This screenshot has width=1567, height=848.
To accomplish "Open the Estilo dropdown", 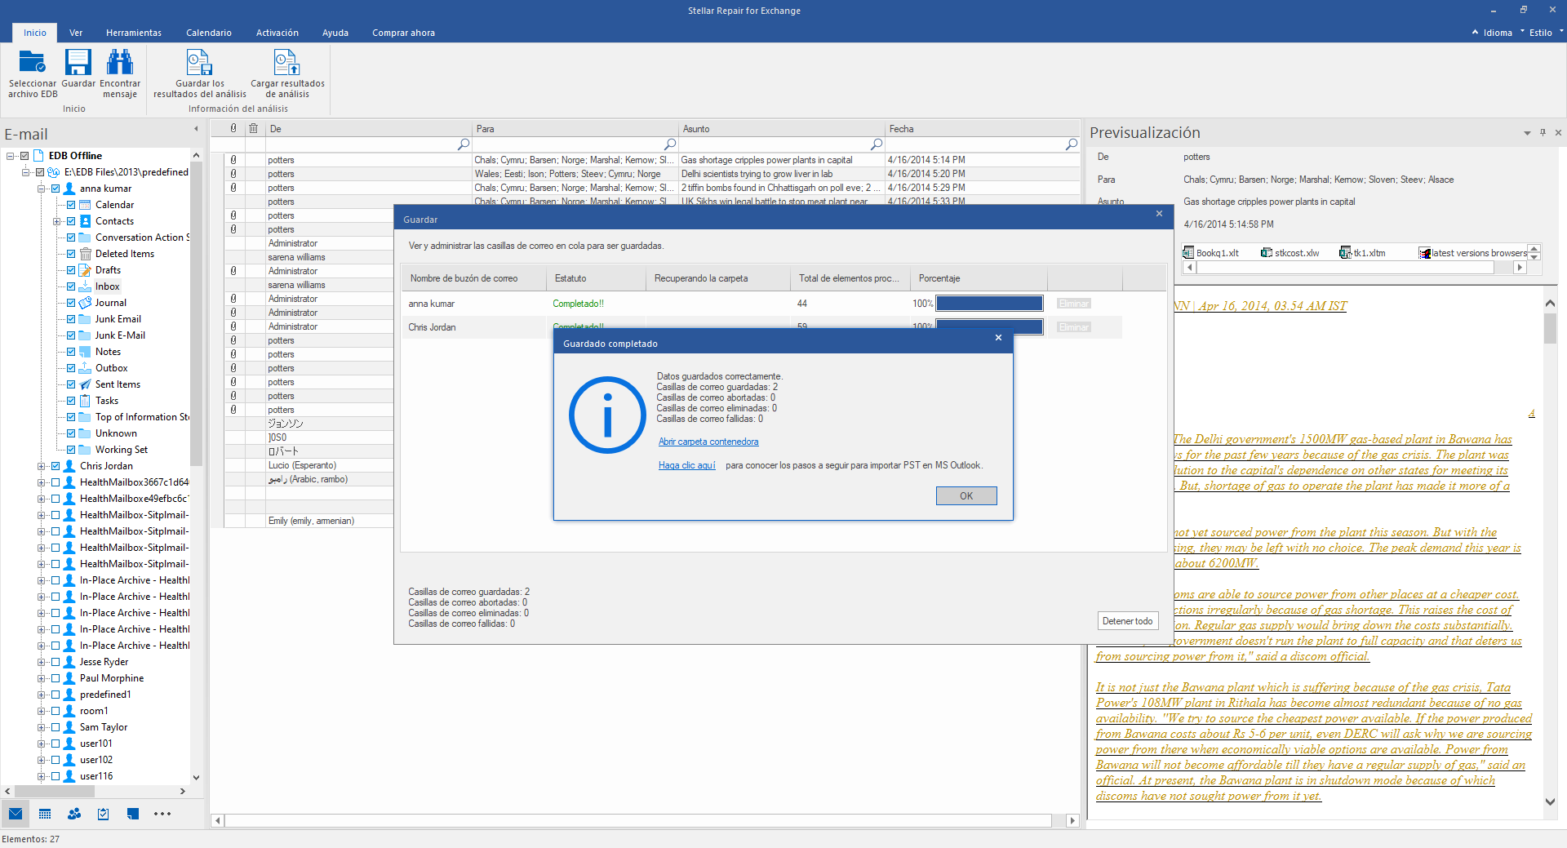I will pyautogui.click(x=1545, y=33).
